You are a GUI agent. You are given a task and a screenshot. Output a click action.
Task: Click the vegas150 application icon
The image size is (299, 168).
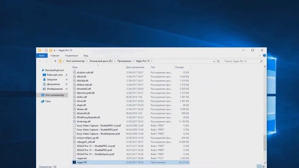[x=74, y=162]
